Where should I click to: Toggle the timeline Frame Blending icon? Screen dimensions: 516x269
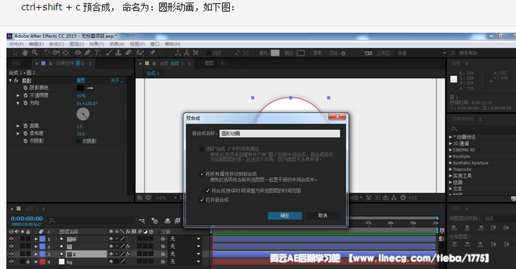coord(178,221)
